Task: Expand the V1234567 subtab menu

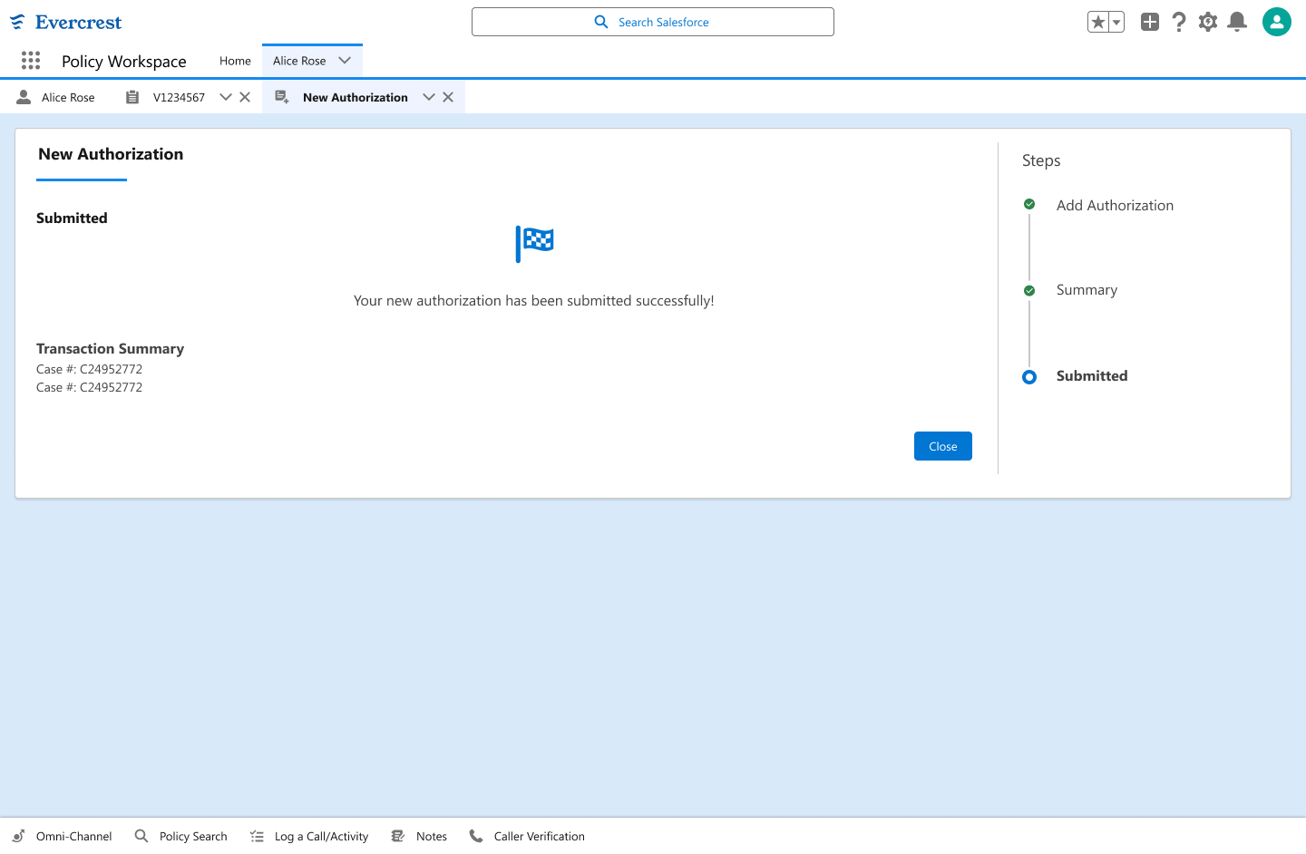Action: click(x=225, y=97)
